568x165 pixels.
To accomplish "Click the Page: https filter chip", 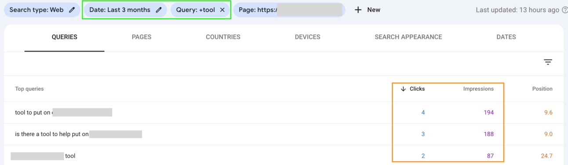I will tap(289, 10).
